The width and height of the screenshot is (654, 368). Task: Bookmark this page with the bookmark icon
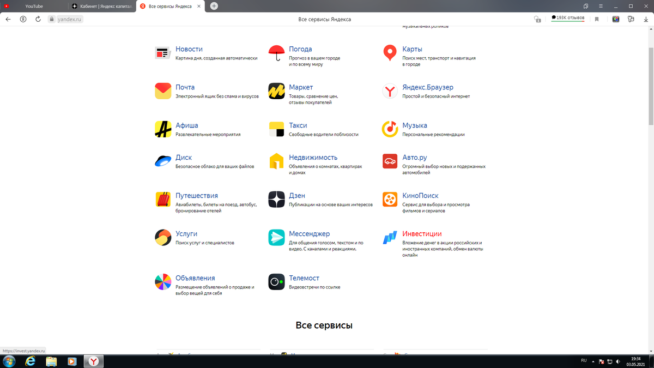click(x=597, y=19)
